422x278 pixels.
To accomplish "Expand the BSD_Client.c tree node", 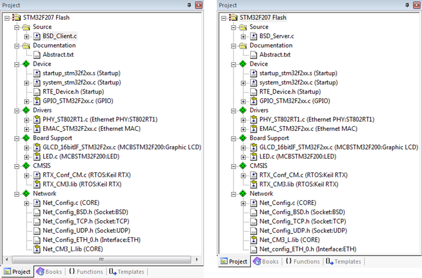I will tap(27, 36).
